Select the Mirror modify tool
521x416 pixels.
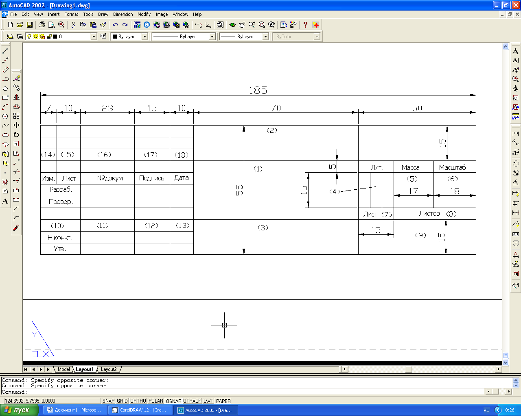click(x=16, y=97)
